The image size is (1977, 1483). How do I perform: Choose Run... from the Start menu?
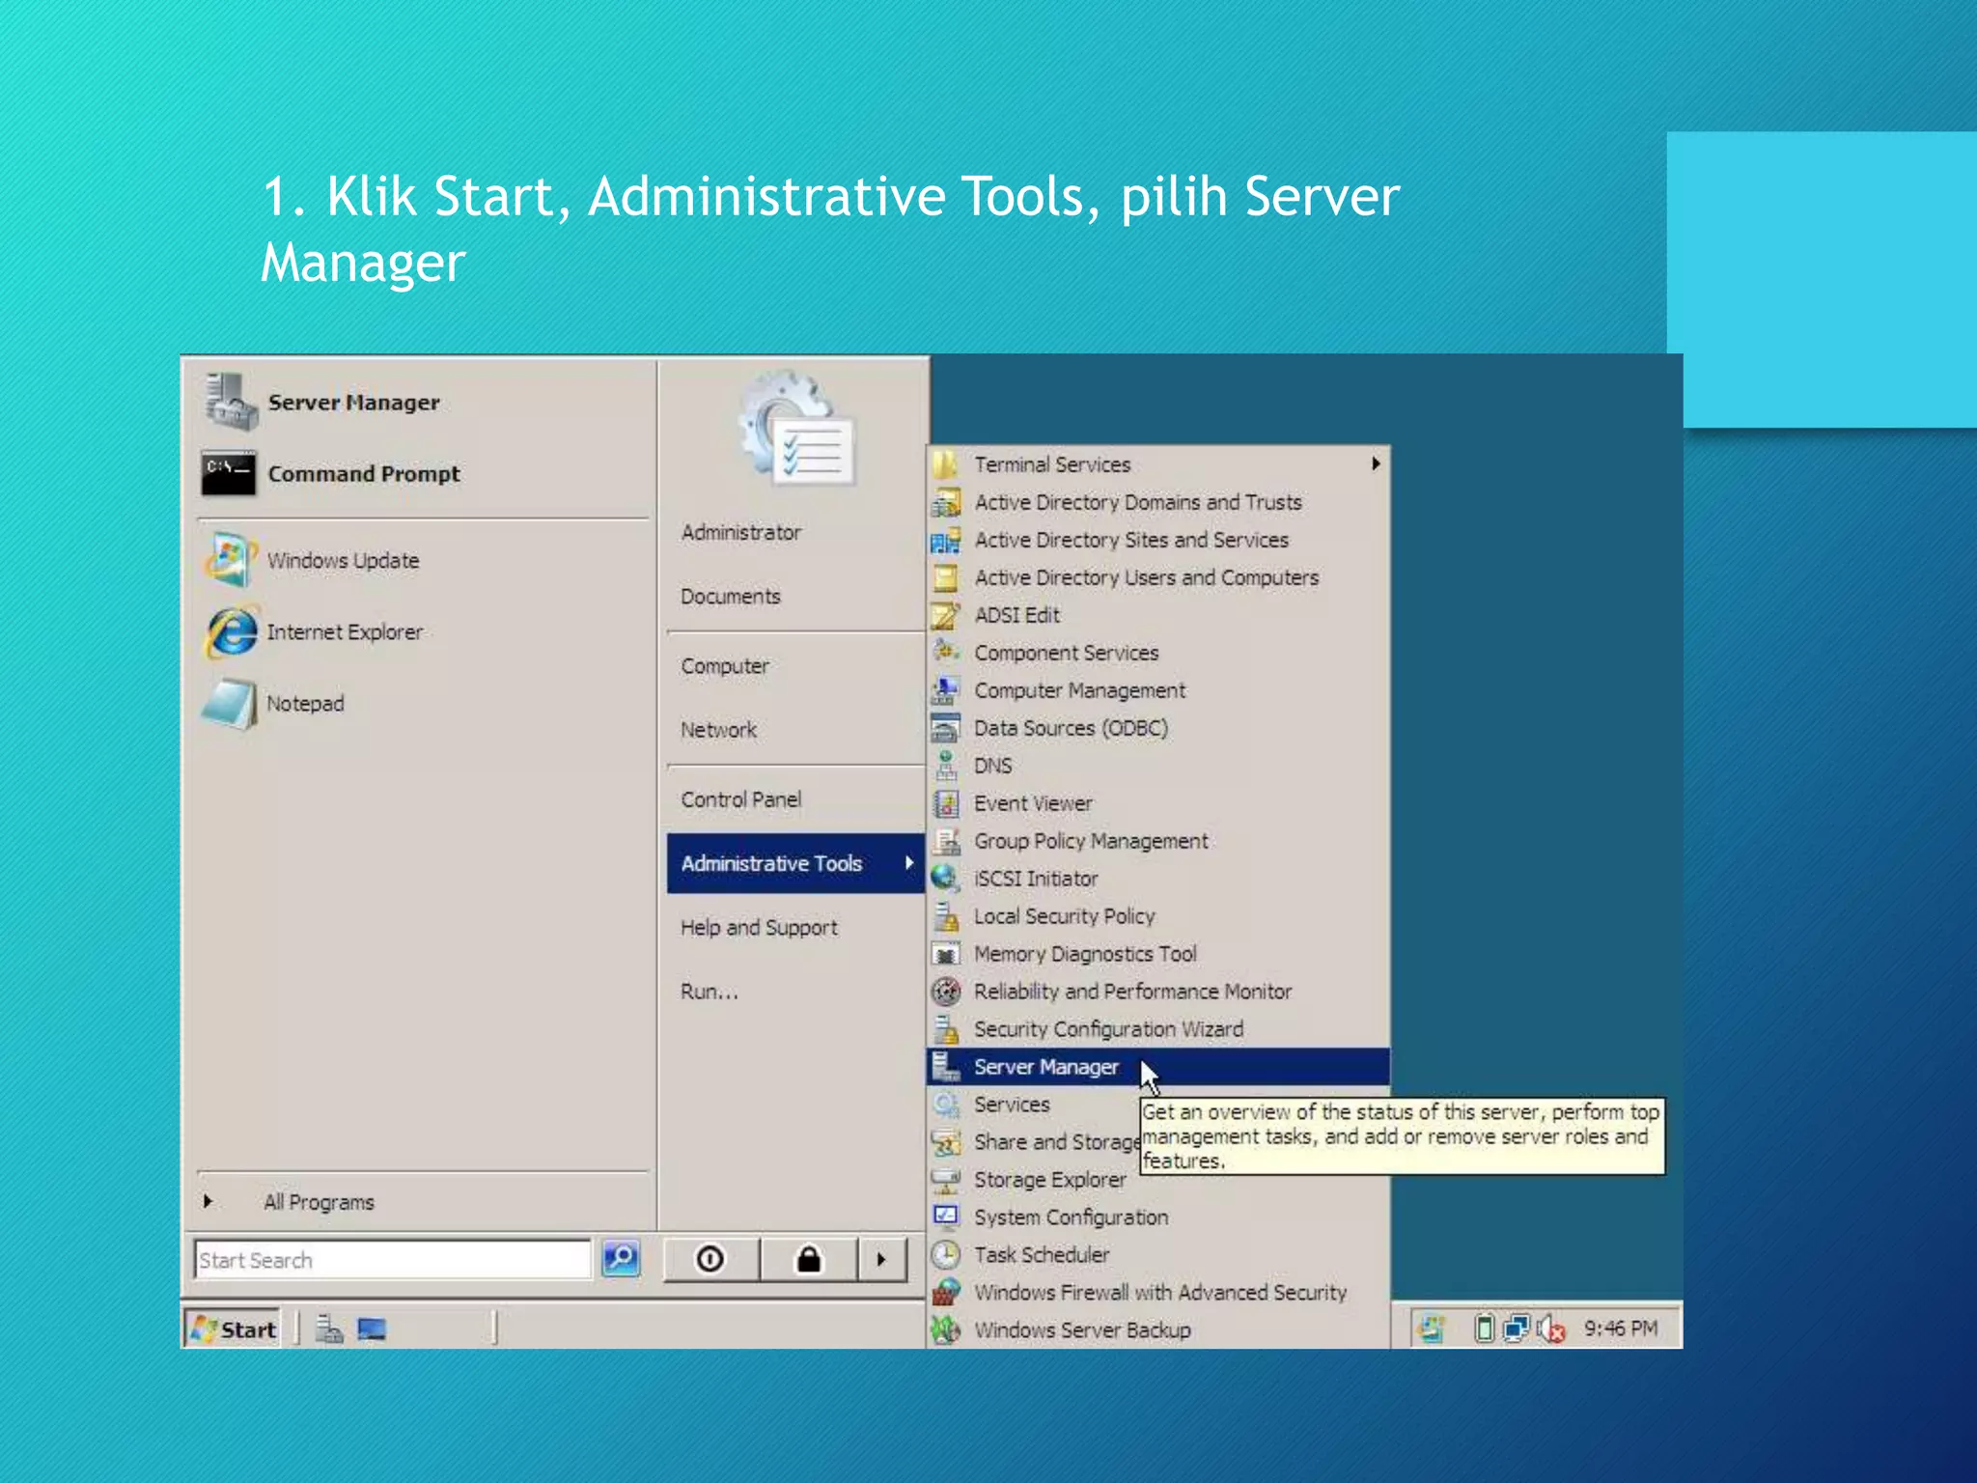click(709, 992)
